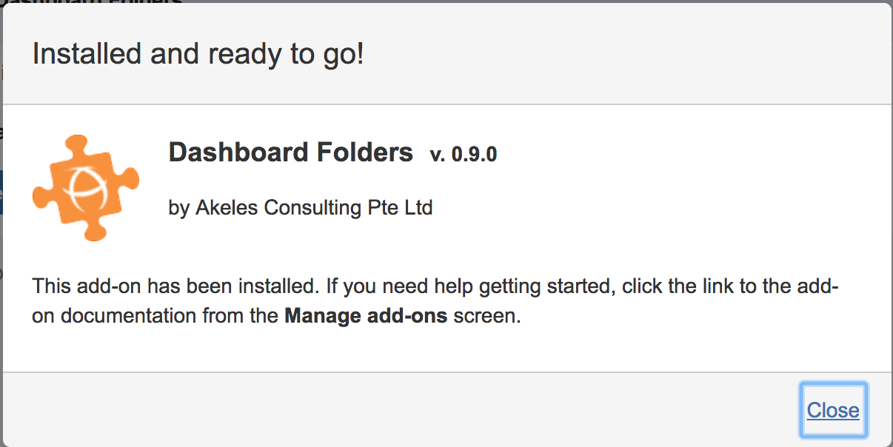Click the version 0.9.0 label
Image resolution: width=893 pixels, height=447 pixels.
[463, 155]
